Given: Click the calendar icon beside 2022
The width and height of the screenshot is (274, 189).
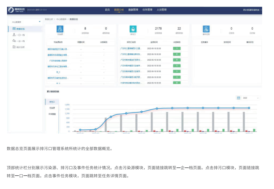Looking at the screenshot, I should point(239,98).
